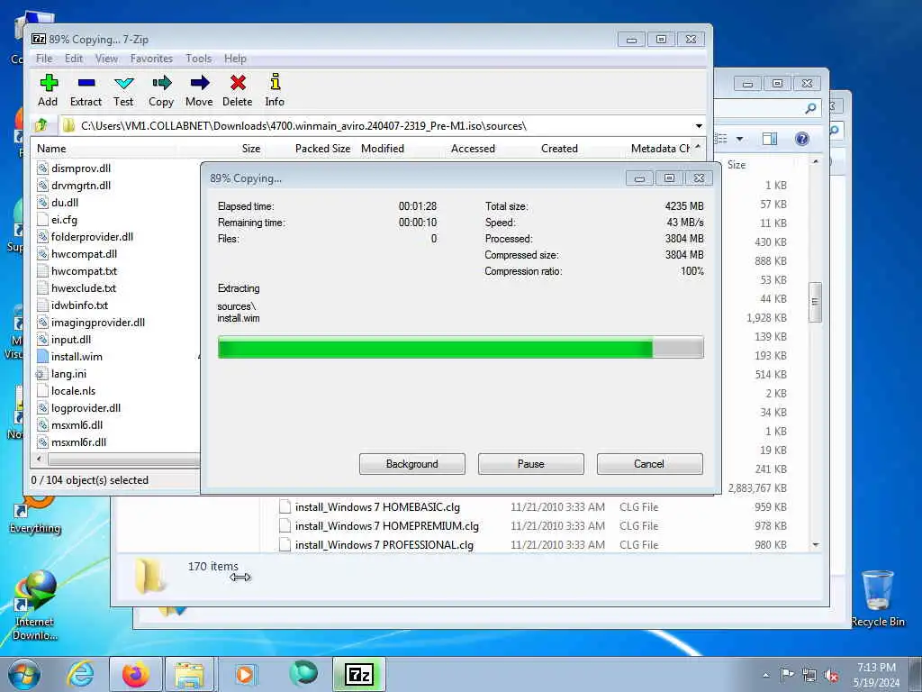Click the Explorer scrollbar down arrow
The width and height of the screenshot is (922, 692).
pyautogui.click(x=816, y=545)
